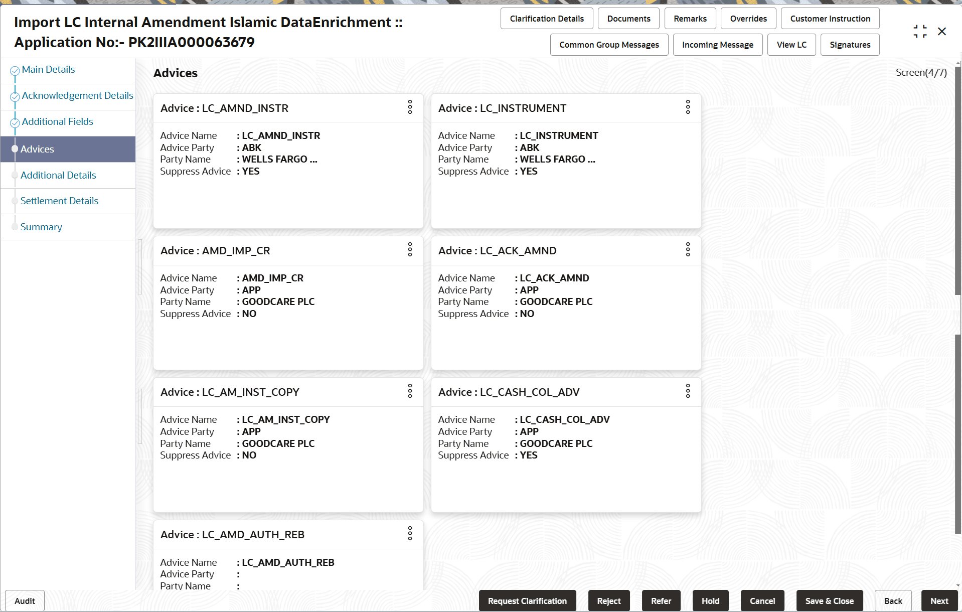Viewport: 962px width, 612px height.
Task: Open options menu for LC_INSTRUMENT advice
Action: (x=688, y=107)
